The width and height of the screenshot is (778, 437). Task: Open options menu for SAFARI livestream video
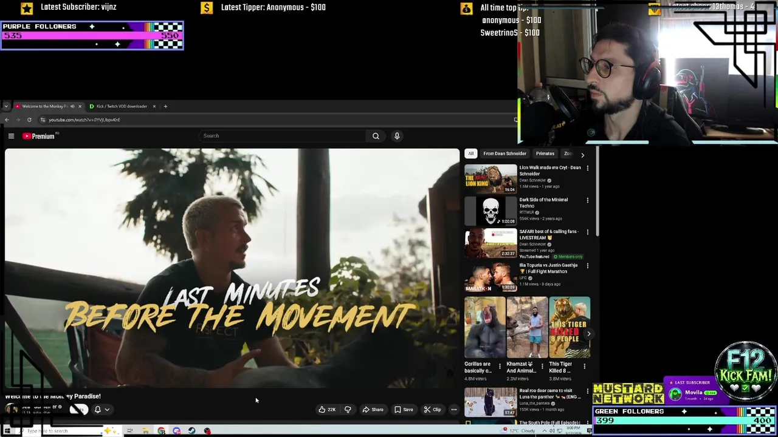coord(587,232)
